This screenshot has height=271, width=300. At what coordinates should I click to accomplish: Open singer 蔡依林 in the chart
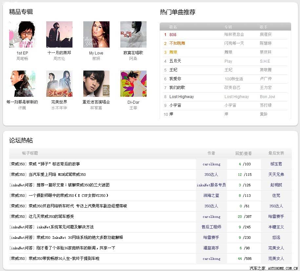[266, 52]
